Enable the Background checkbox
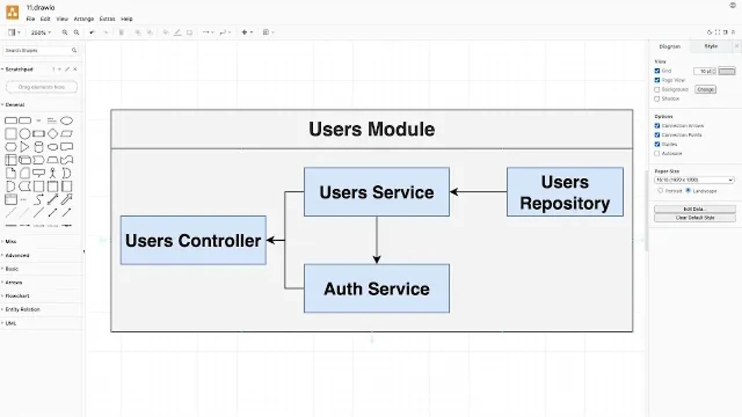Viewport: 742px width, 417px height. 657,89
